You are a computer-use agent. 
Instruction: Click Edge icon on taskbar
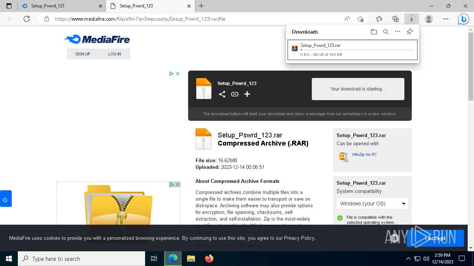click(173, 259)
